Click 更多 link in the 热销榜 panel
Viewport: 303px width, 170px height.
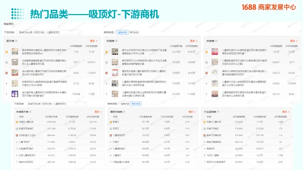(294, 41)
